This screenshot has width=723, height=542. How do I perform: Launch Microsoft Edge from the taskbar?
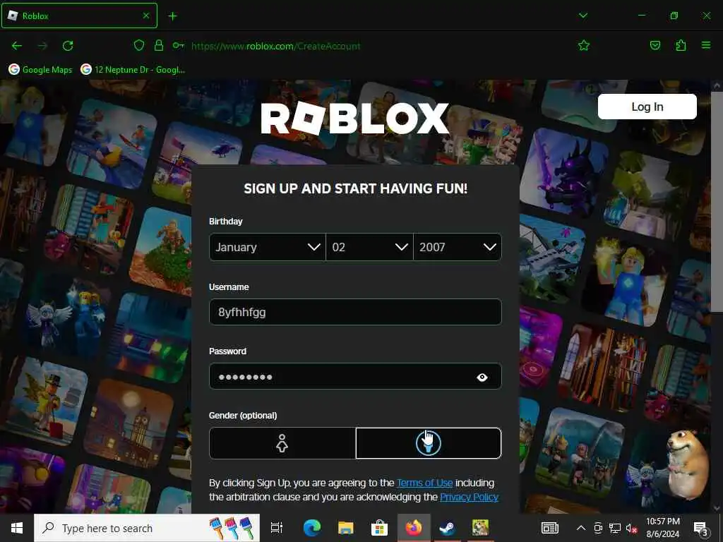(311, 528)
